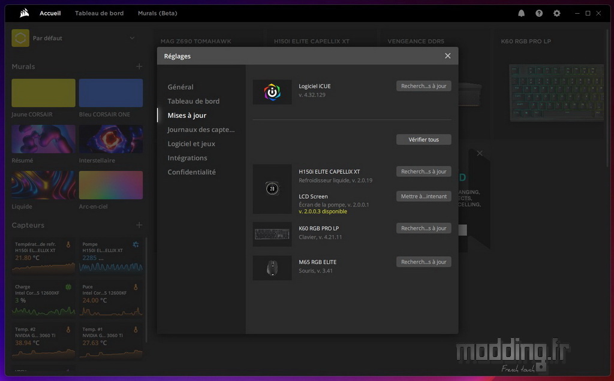Click the Corsair sails logo icon

pyautogui.click(x=24, y=13)
